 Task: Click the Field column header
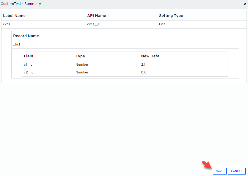pyautogui.click(x=29, y=56)
